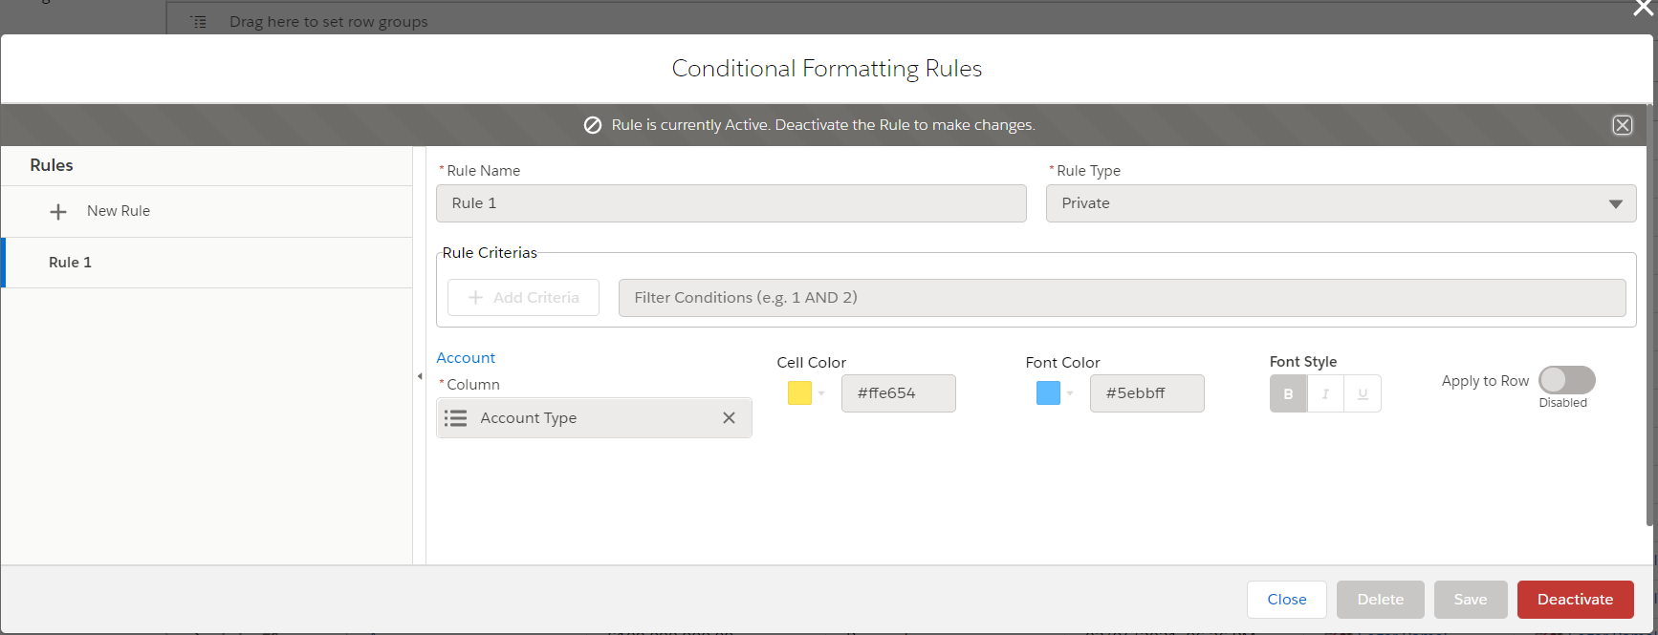Screen dimensions: 1658x635
Task: Click the blue Font Color swatch
Action: [1048, 393]
